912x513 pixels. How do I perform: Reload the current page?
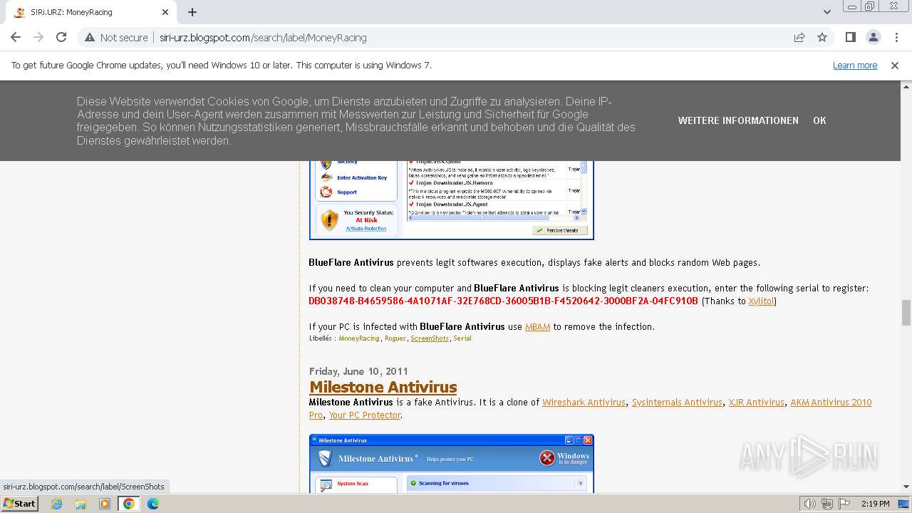click(61, 38)
